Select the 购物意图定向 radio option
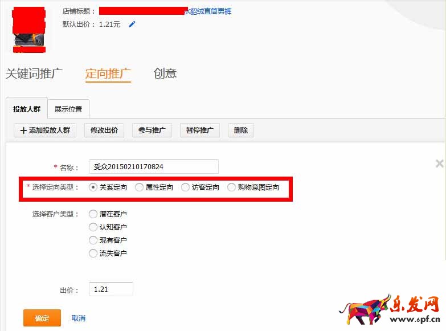The image size is (446, 331). (x=232, y=187)
